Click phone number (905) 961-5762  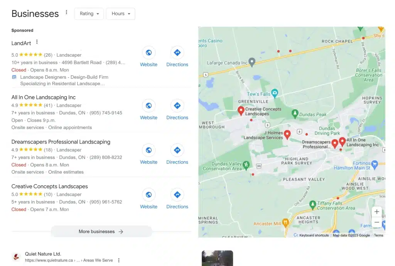pos(106,202)
